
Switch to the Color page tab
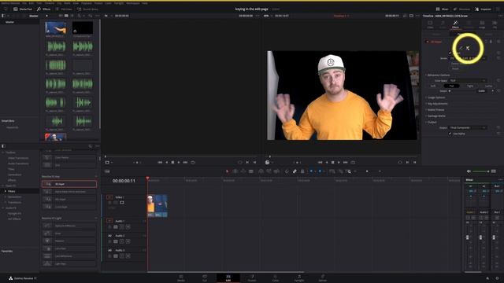pos(276,277)
